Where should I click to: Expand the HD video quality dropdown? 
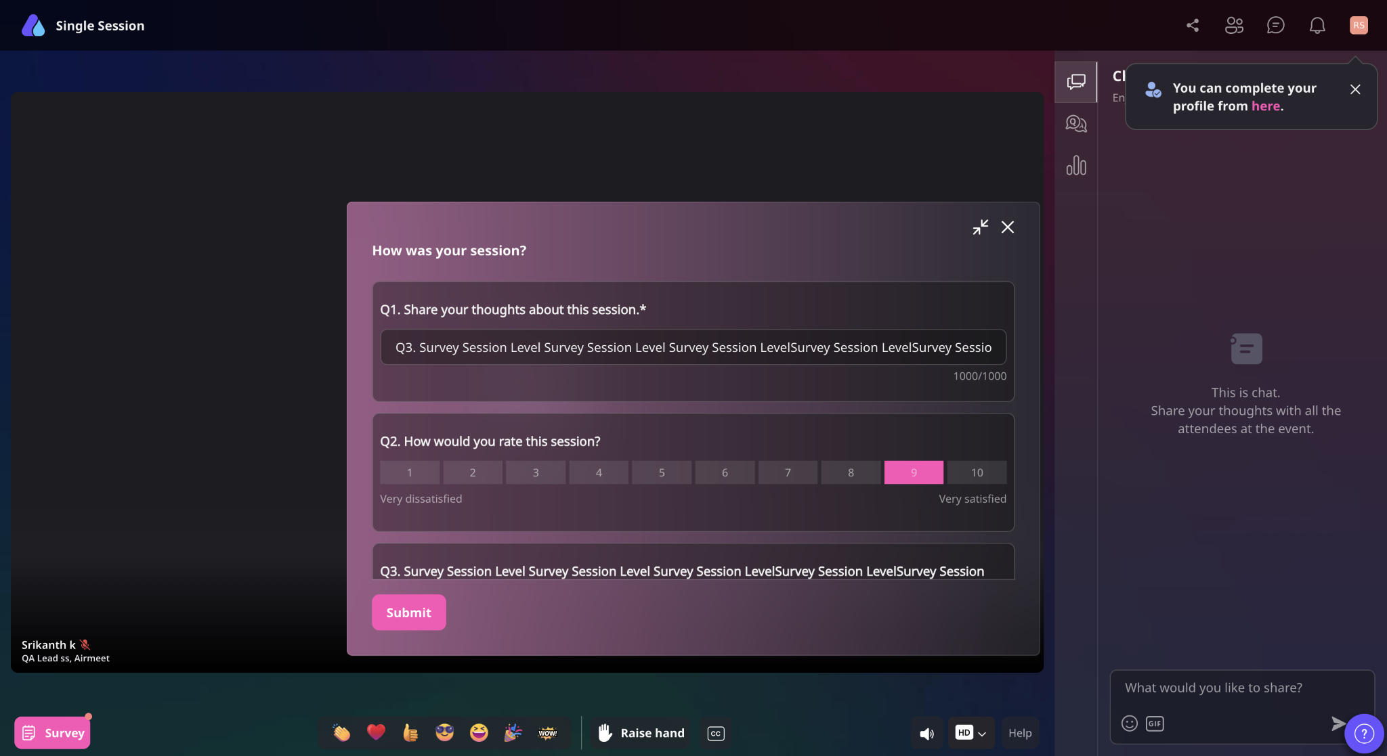[x=970, y=733]
